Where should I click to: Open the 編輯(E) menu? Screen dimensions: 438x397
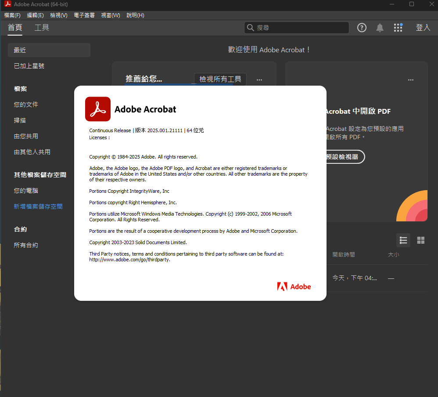coord(36,15)
